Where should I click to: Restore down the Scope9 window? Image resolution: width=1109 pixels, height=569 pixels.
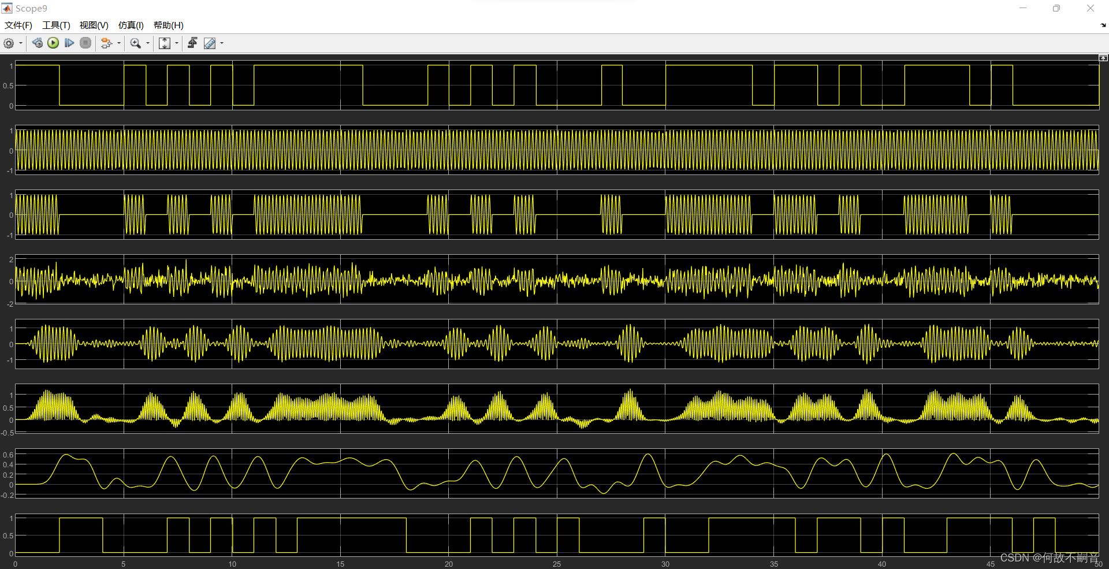point(1056,8)
